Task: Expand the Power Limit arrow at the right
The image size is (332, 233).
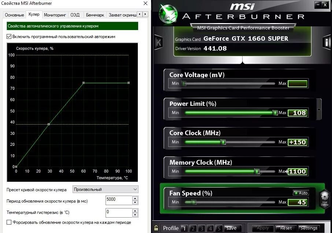Action: pyautogui.click(x=319, y=110)
